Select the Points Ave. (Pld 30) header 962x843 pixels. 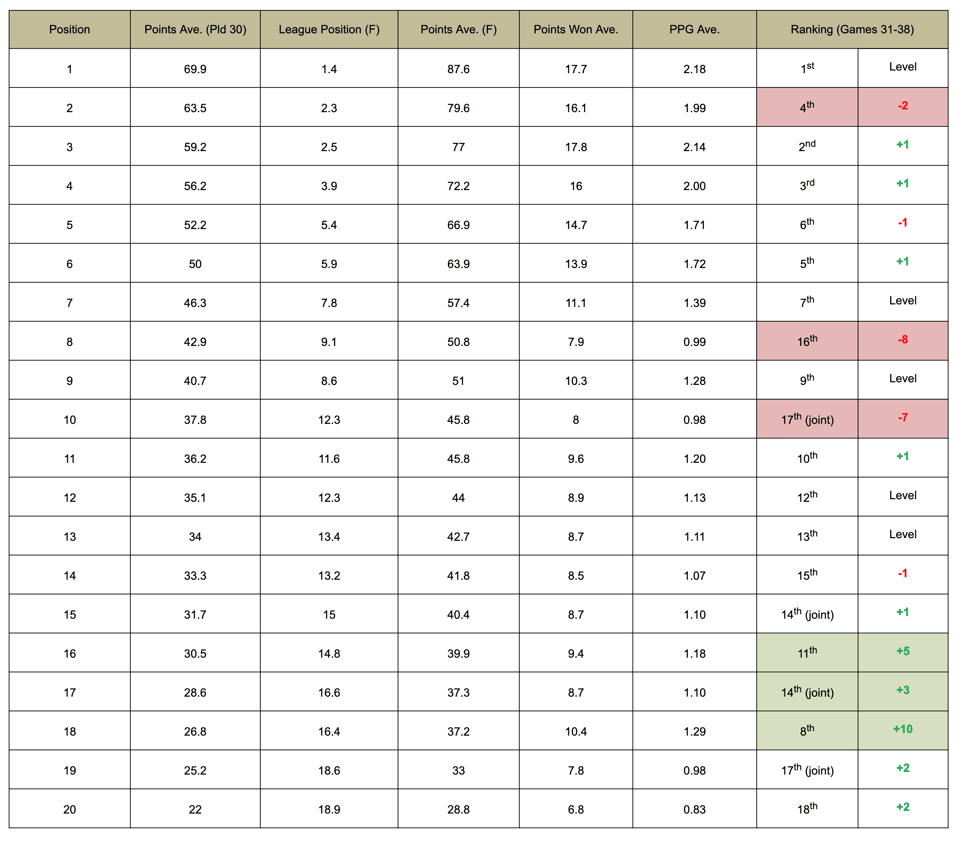coord(195,29)
